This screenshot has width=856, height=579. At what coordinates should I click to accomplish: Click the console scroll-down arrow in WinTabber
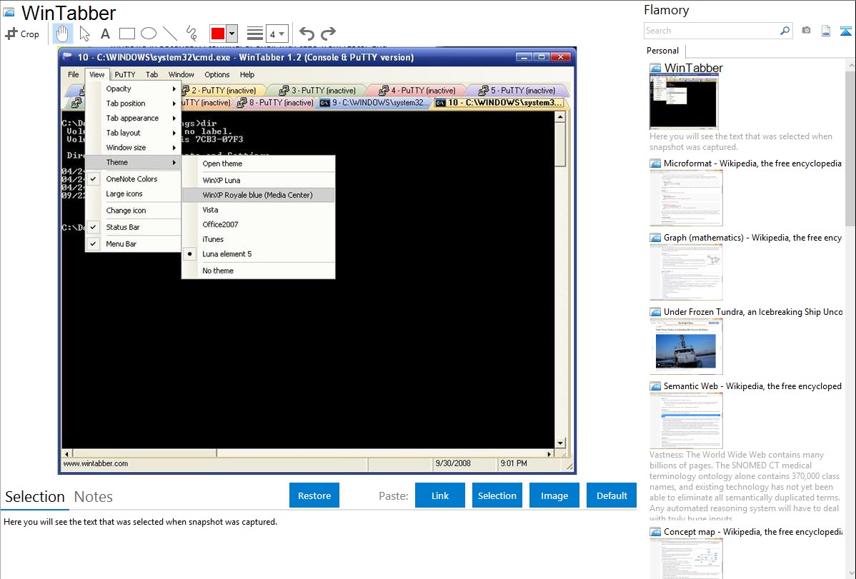coord(560,443)
